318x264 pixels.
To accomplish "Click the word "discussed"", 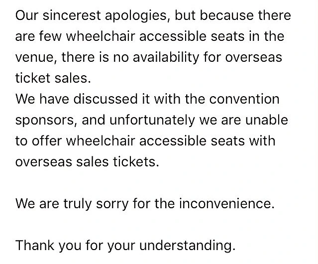I will [106, 100].
